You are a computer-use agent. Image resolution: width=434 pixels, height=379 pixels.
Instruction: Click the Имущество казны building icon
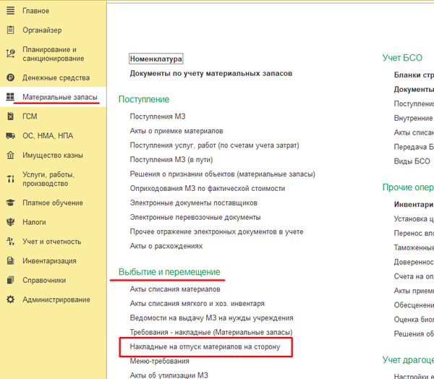pyautogui.click(x=11, y=155)
